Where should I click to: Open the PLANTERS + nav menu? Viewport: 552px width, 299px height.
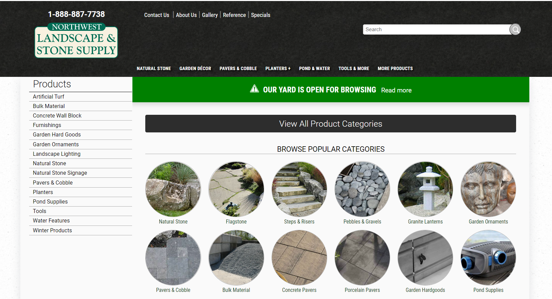278,68
